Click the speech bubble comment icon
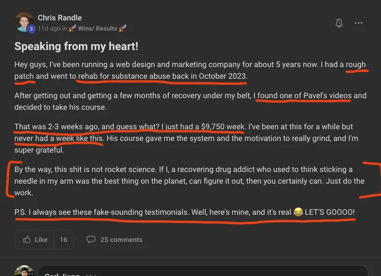 (91, 240)
